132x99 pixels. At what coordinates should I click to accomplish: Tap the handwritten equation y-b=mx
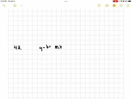tap(51, 48)
